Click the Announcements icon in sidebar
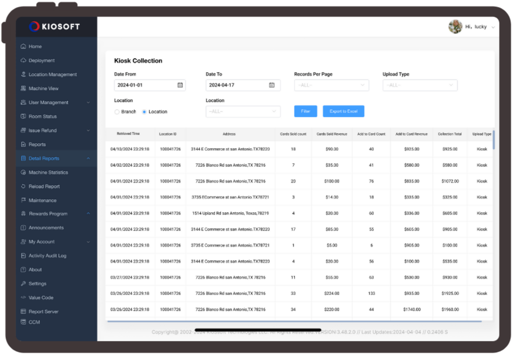 point(23,228)
